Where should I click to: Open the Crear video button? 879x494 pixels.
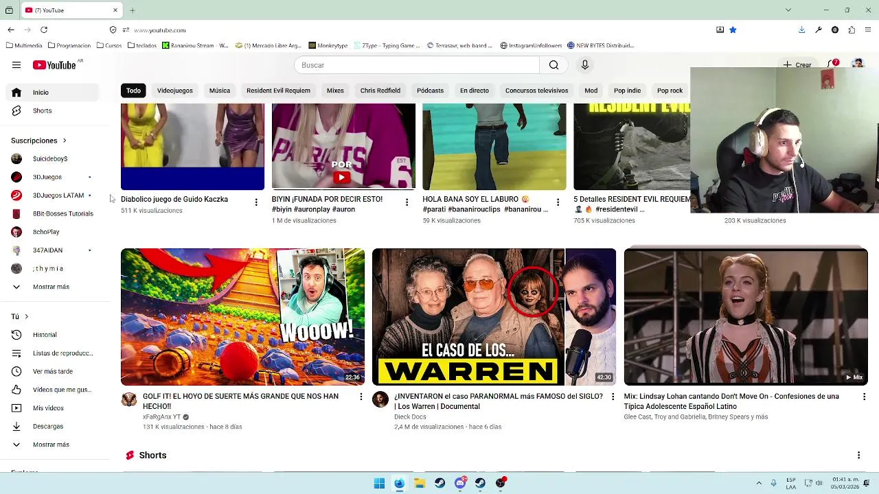click(x=797, y=64)
